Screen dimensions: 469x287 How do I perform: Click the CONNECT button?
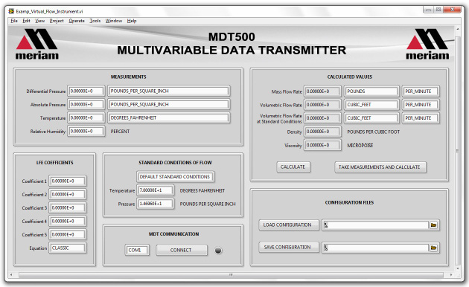[x=181, y=250]
